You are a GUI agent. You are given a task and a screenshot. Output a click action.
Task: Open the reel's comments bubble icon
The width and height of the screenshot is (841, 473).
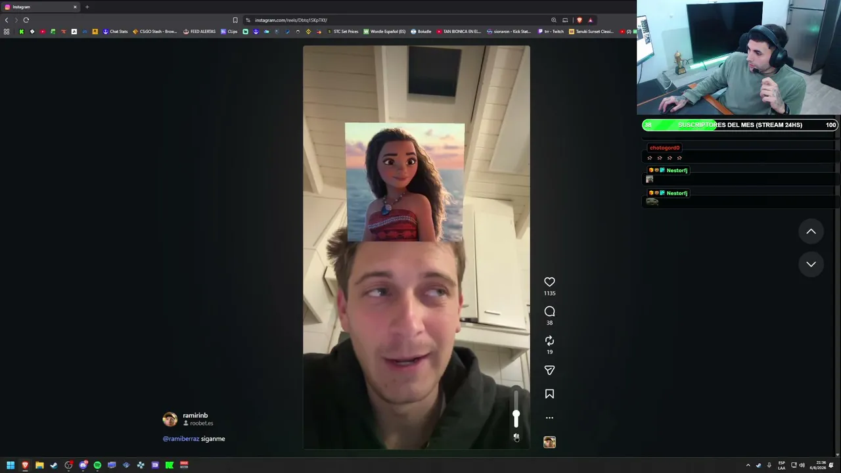549,311
